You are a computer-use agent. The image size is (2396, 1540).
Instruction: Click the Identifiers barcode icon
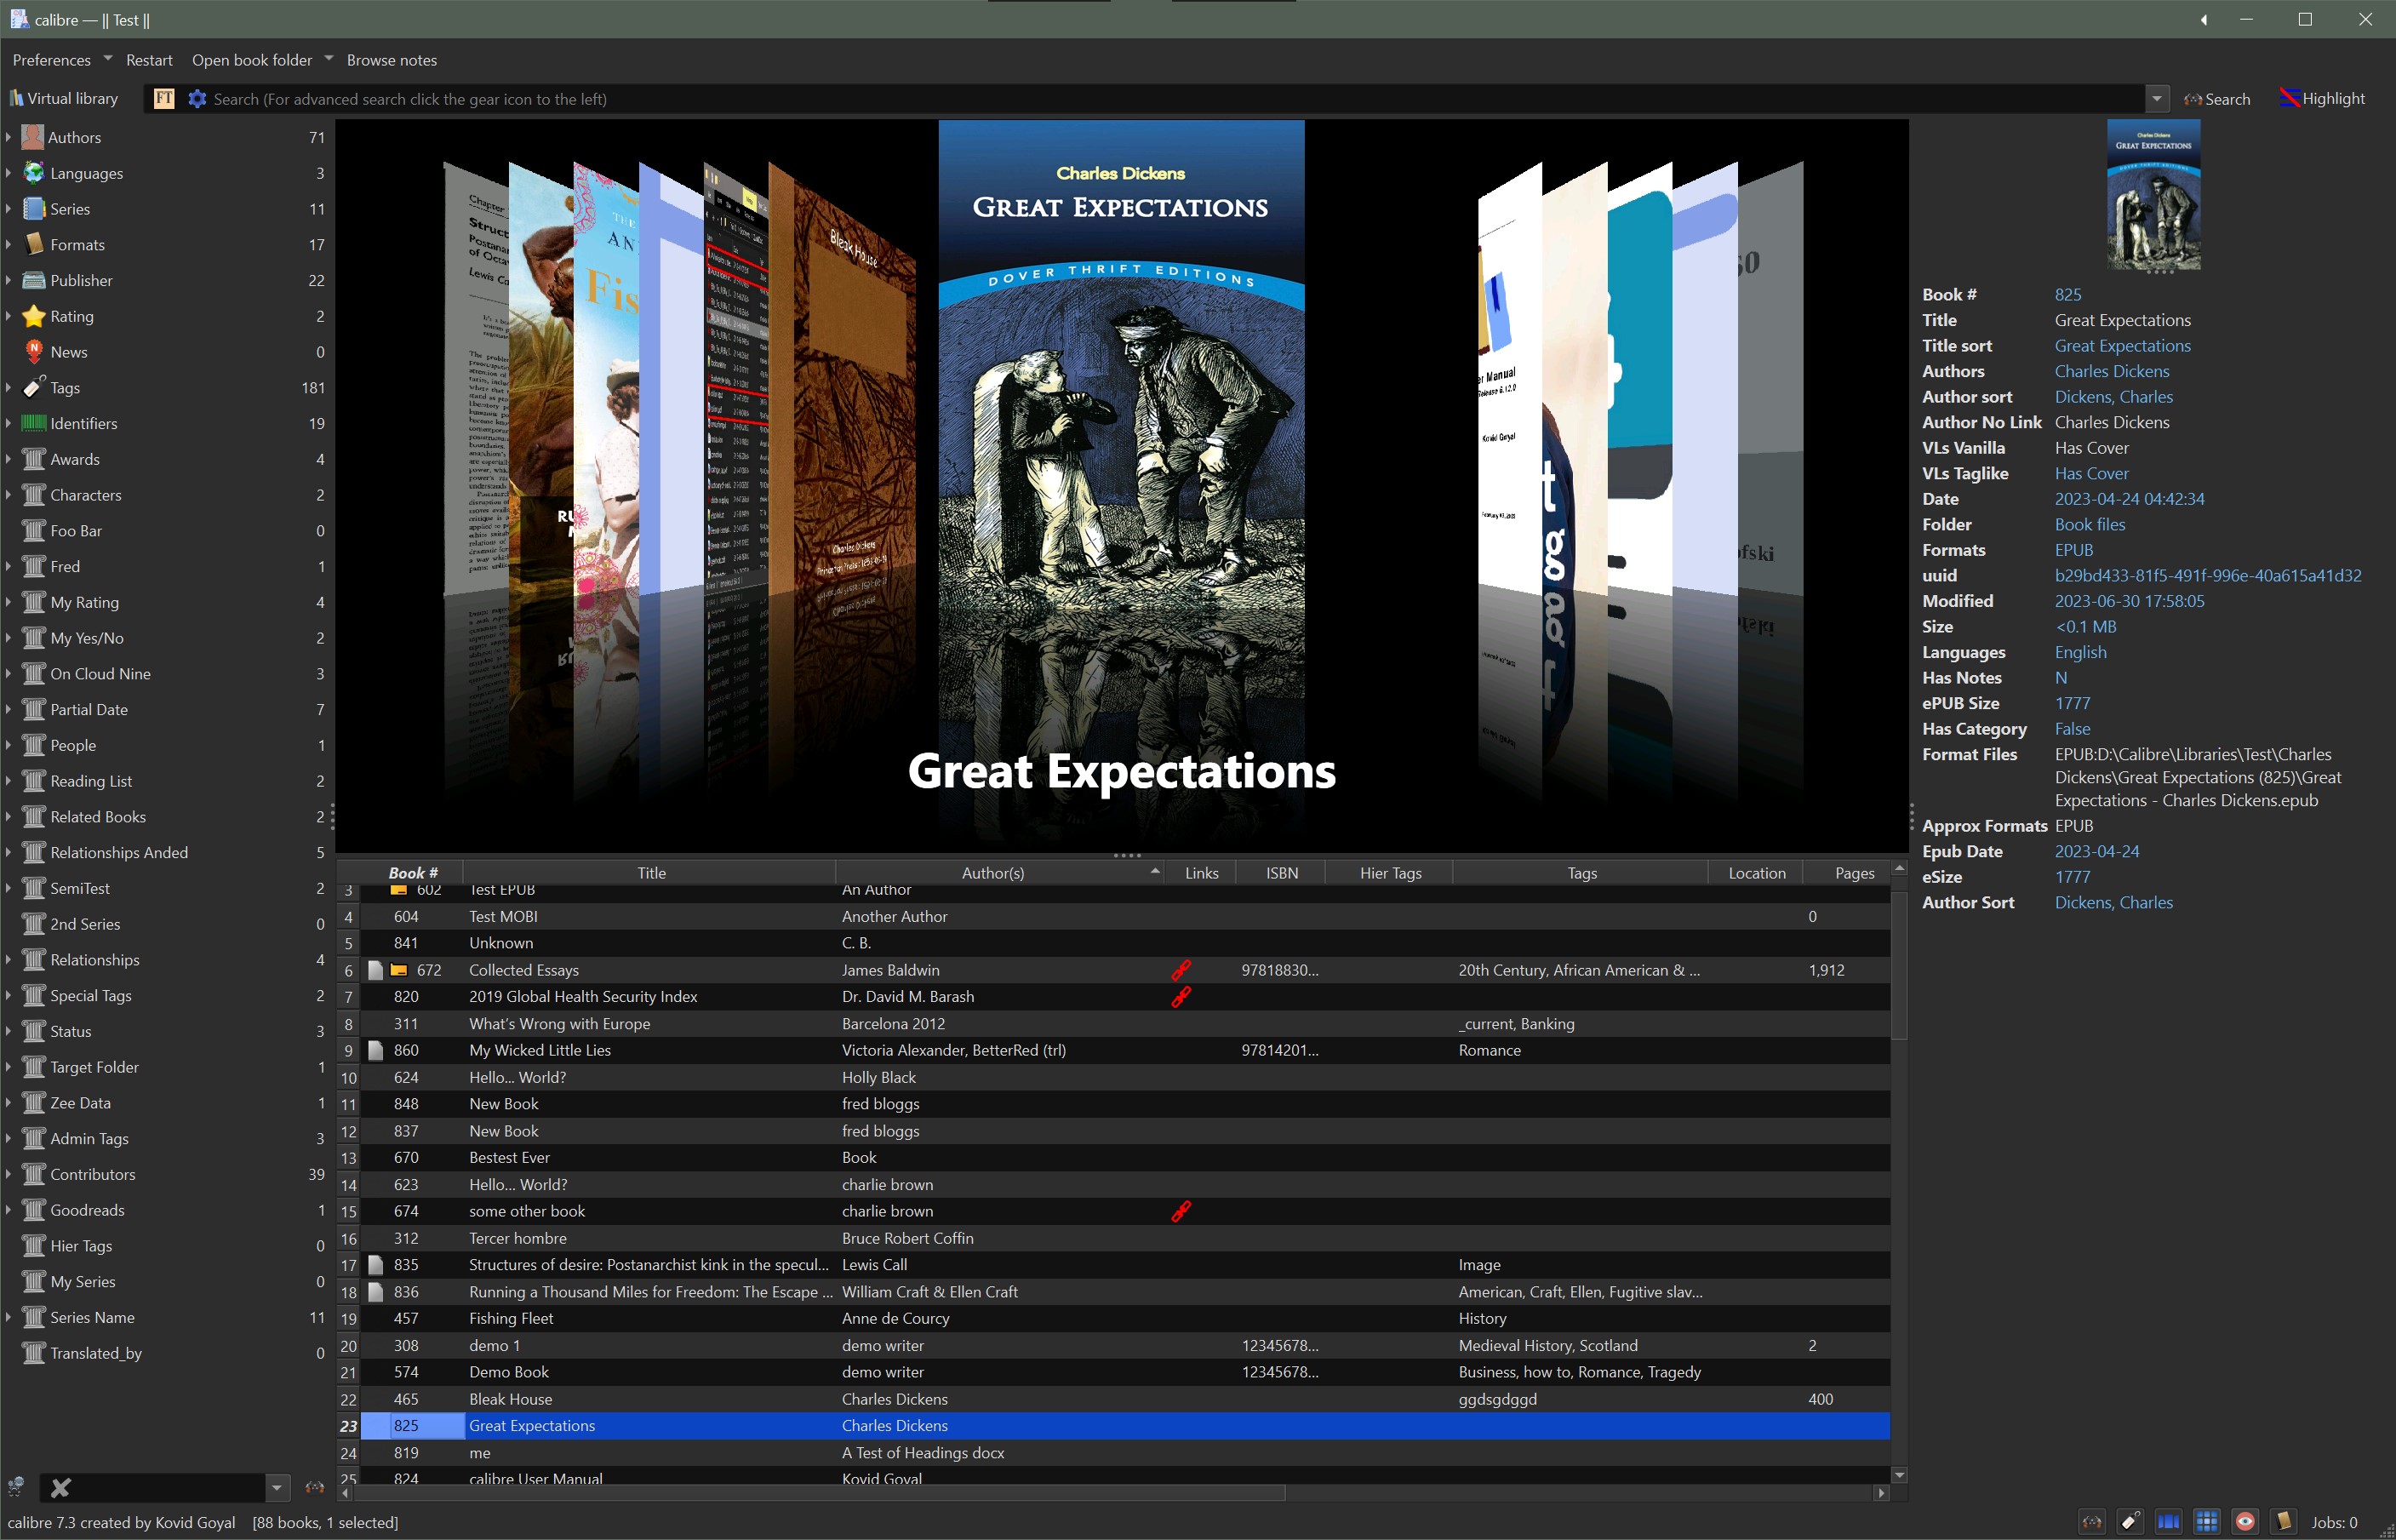click(33, 423)
